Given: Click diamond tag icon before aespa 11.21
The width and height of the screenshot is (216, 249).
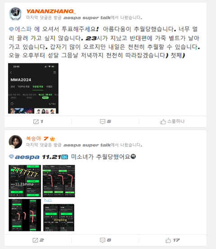Looking at the screenshot, I should coord(11,157).
